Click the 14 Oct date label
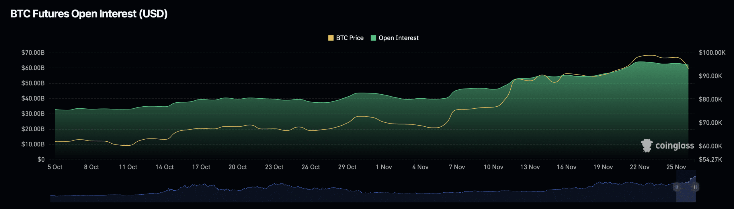Screen dimensions: 734x209 [165, 167]
